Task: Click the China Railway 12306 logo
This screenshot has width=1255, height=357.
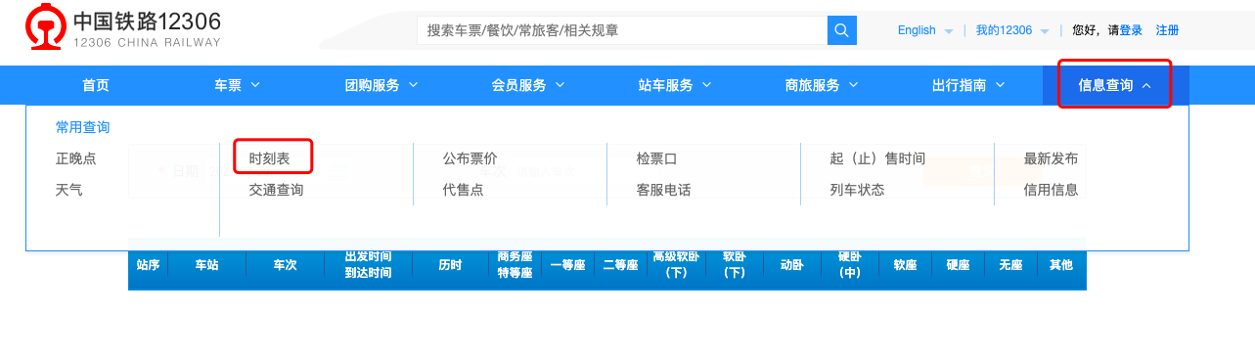Action: click(123, 27)
